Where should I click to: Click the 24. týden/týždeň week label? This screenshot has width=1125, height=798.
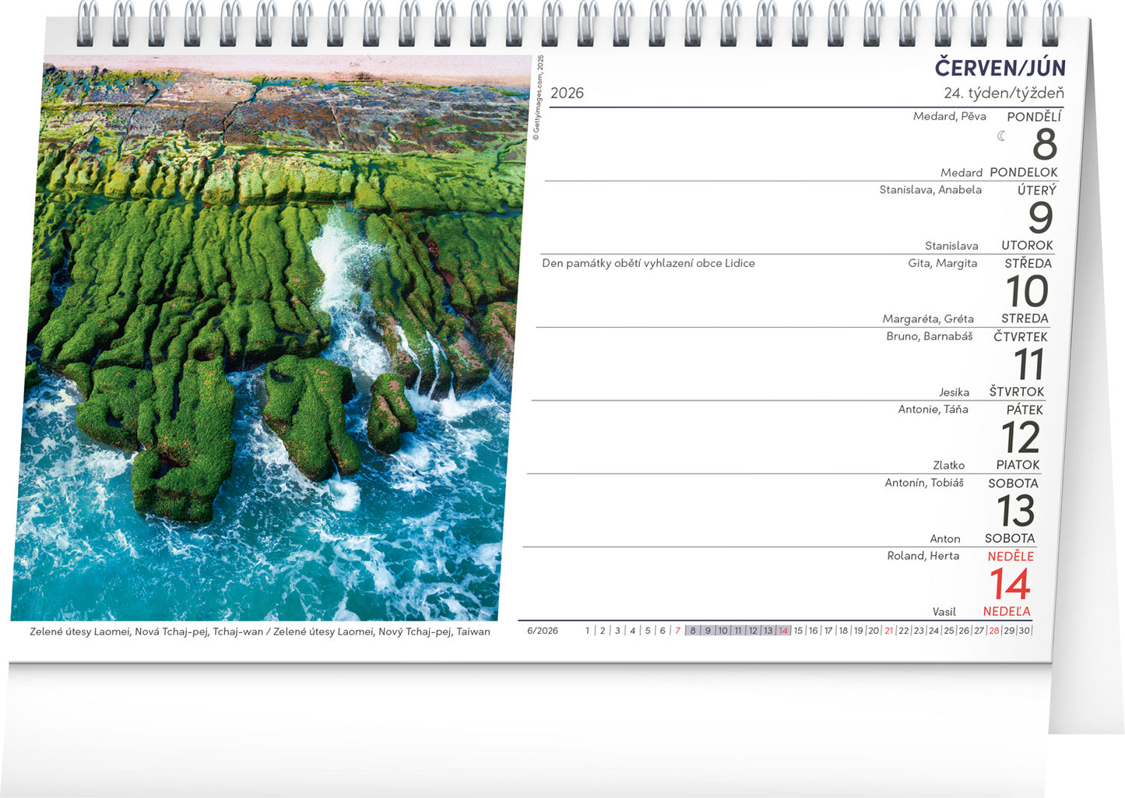1004,93
